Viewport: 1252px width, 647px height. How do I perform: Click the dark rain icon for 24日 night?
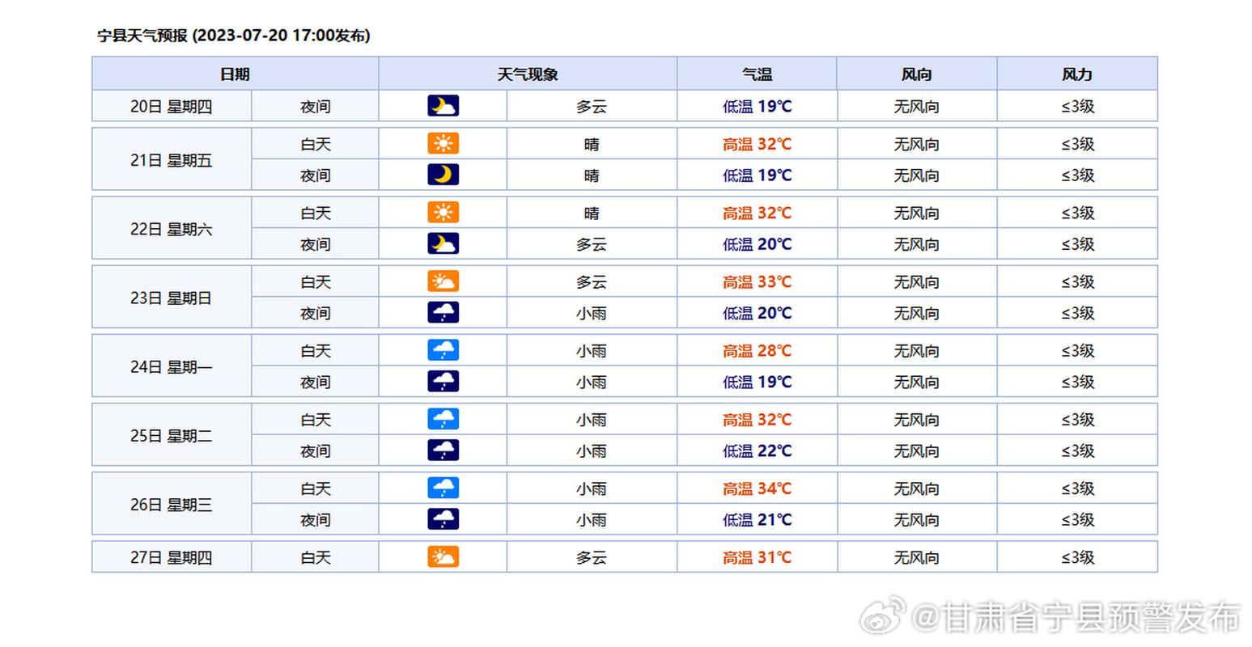(x=444, y=381)
